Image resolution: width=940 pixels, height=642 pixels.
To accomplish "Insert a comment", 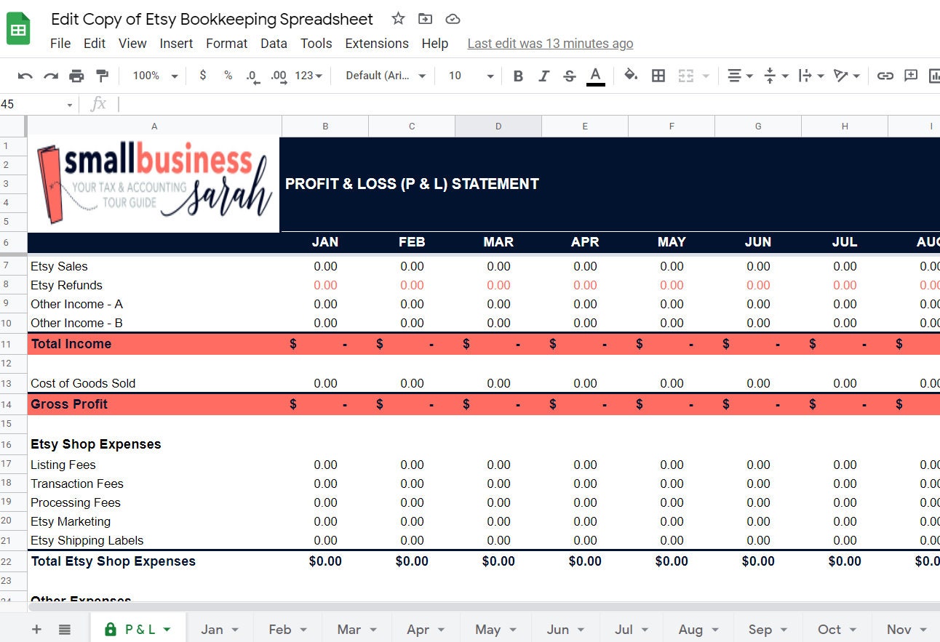I will (x=910, y=76).
